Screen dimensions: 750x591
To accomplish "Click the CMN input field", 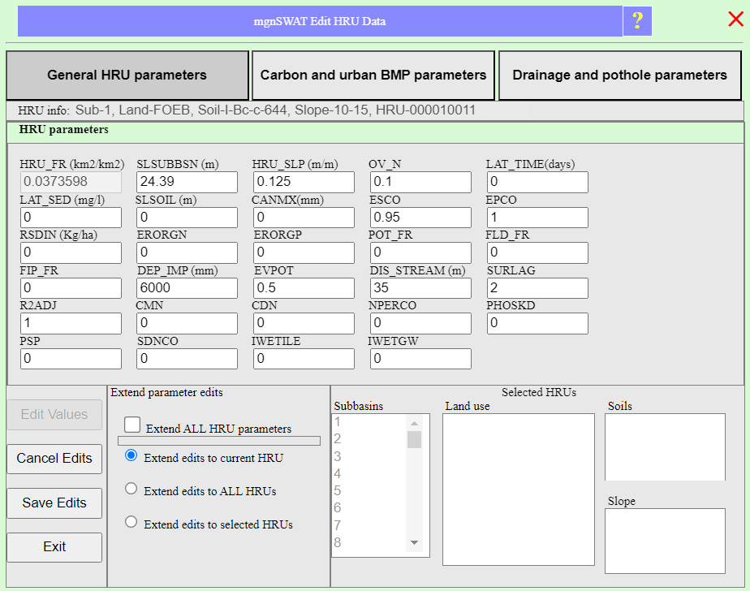I will 187,323.
